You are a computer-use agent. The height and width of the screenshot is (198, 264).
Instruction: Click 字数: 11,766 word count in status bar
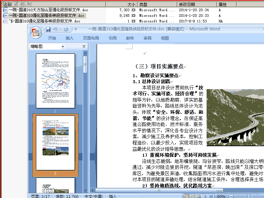pos(67,196)
